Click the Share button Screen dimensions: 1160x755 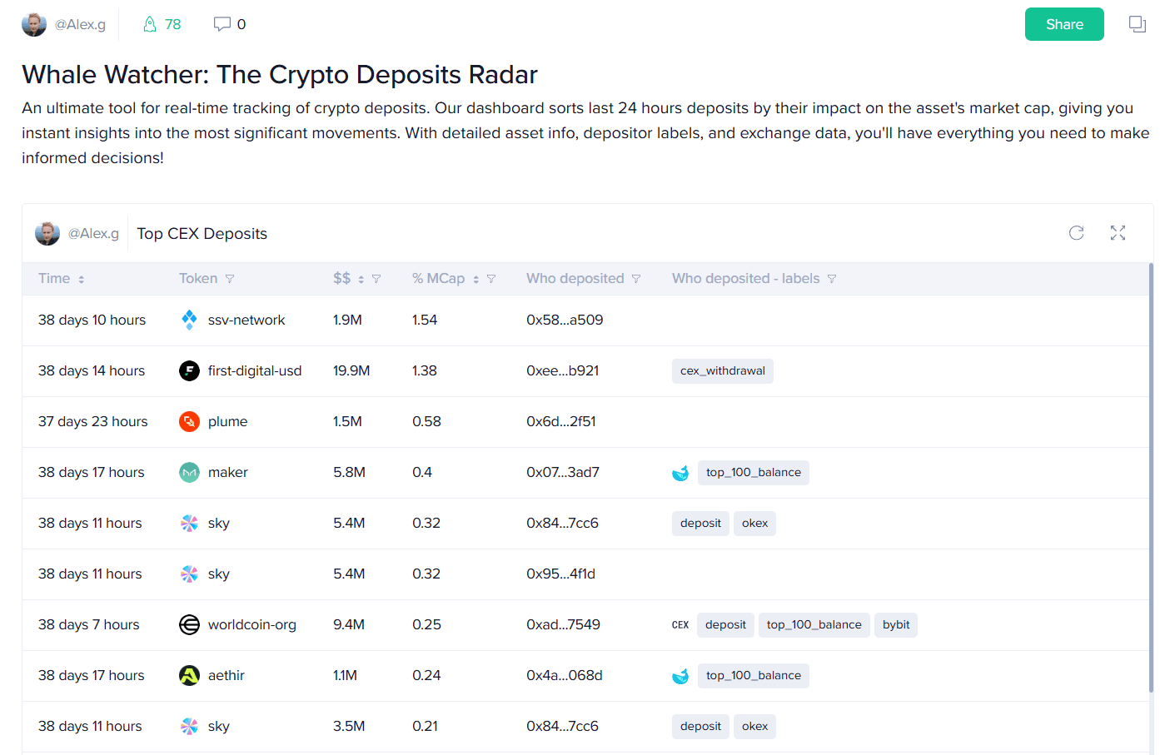coord(1063,24)
